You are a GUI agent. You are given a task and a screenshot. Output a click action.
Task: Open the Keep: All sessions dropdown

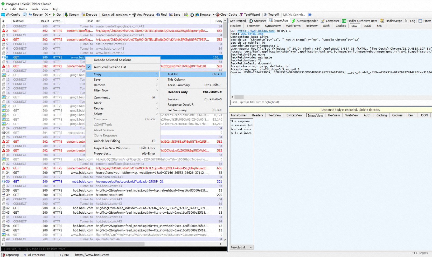click(116, 15)
